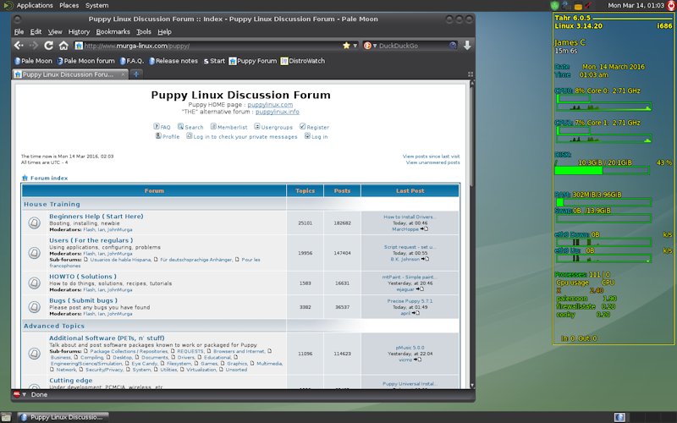Click the forum Log in link
677x423 pixels.
[316, 136]
